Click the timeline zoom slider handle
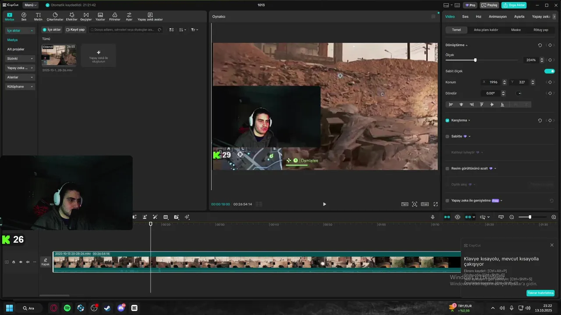561x315 pixels. (530, 217)
